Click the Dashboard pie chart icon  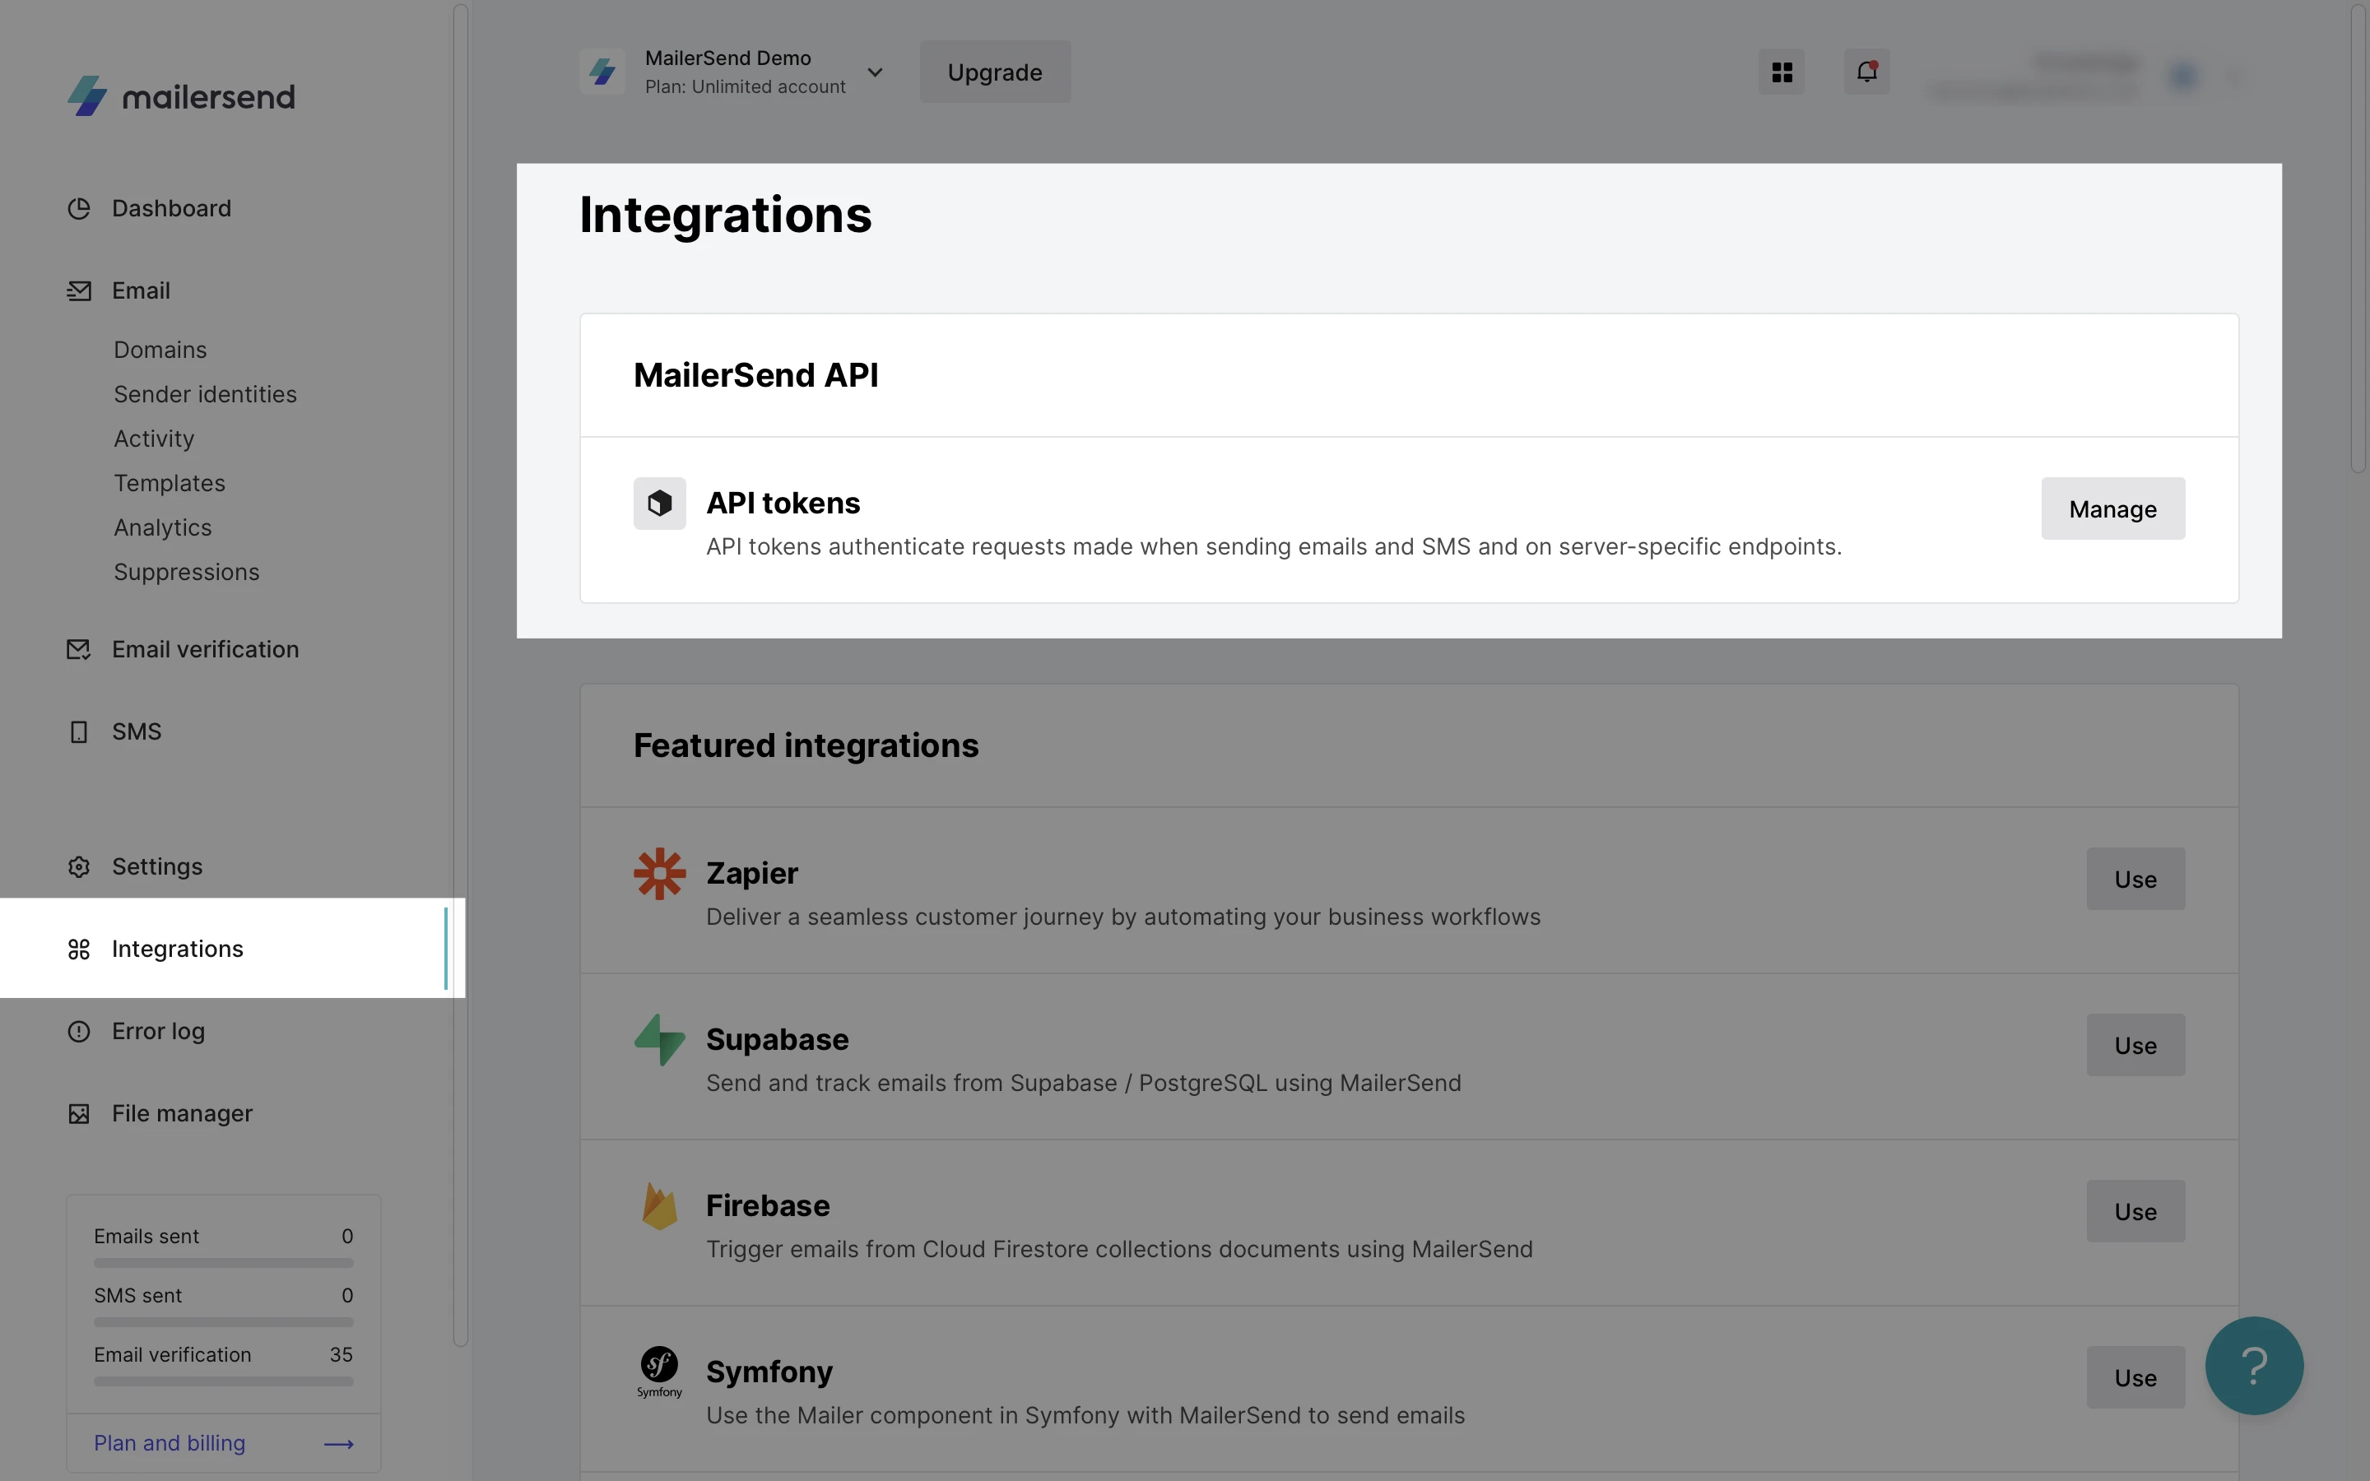coord(79,209)
